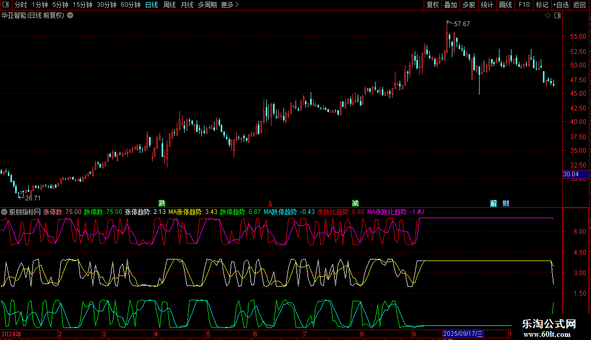Viewport: 591px width, 340px height.
Task: Open dropdown beside 华亚智能 chart title
Action: 70,16
